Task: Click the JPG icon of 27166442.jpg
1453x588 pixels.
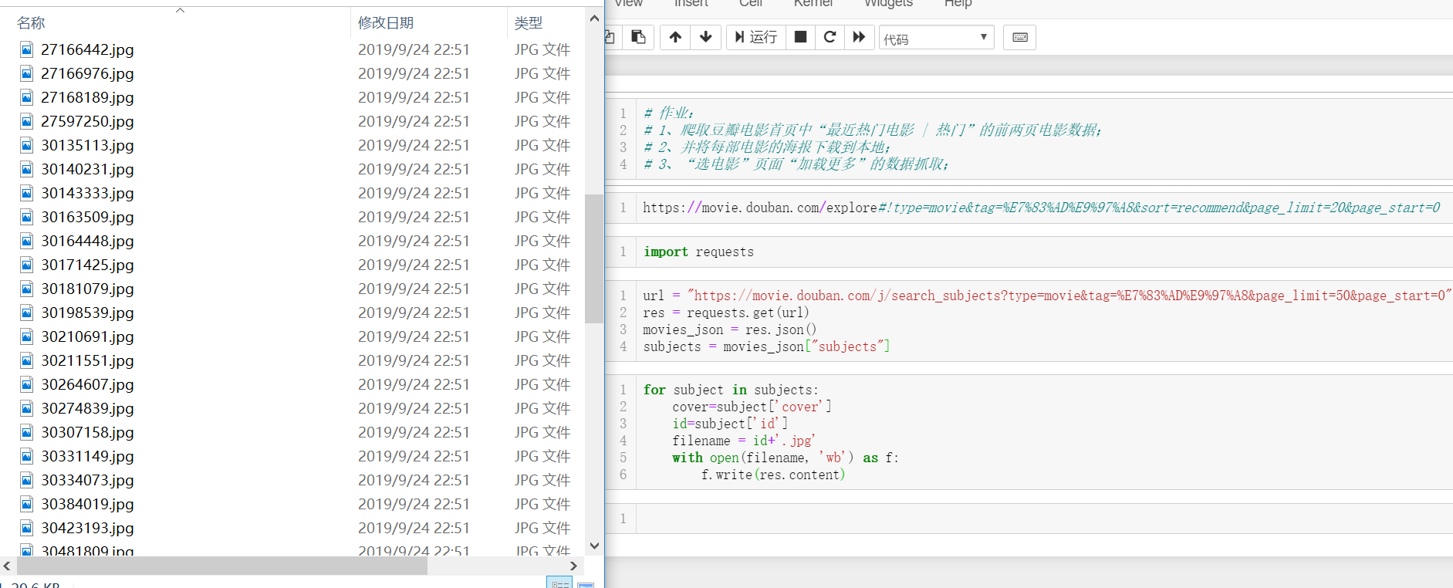Action: pos(27,50)
